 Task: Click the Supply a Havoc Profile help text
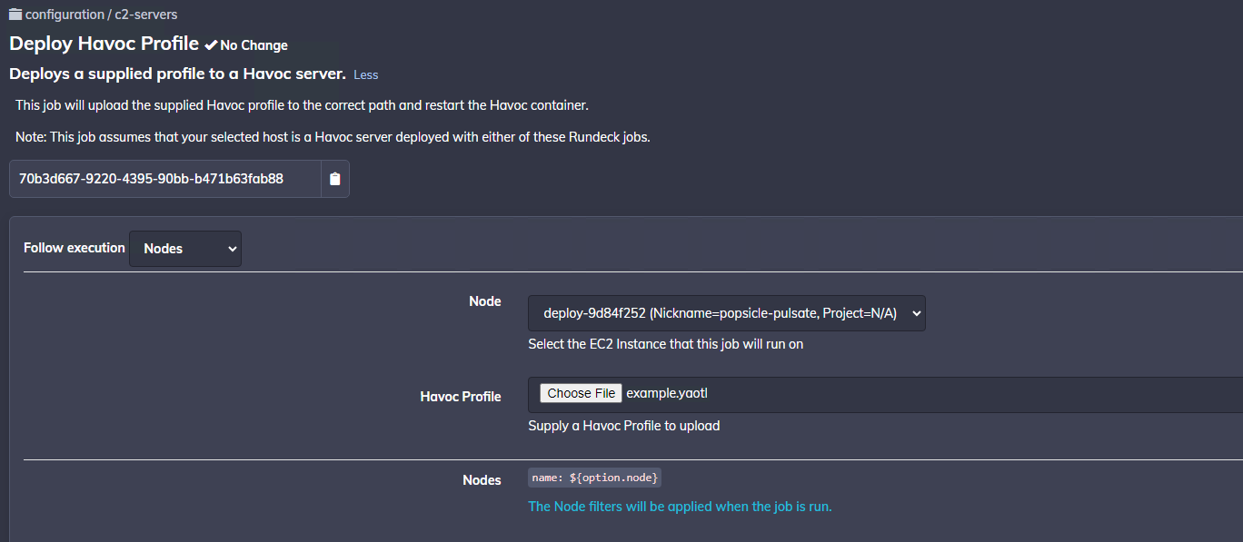623,426
